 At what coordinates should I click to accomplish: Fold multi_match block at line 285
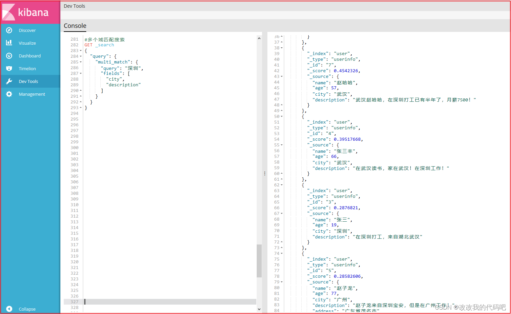(81, 62)
